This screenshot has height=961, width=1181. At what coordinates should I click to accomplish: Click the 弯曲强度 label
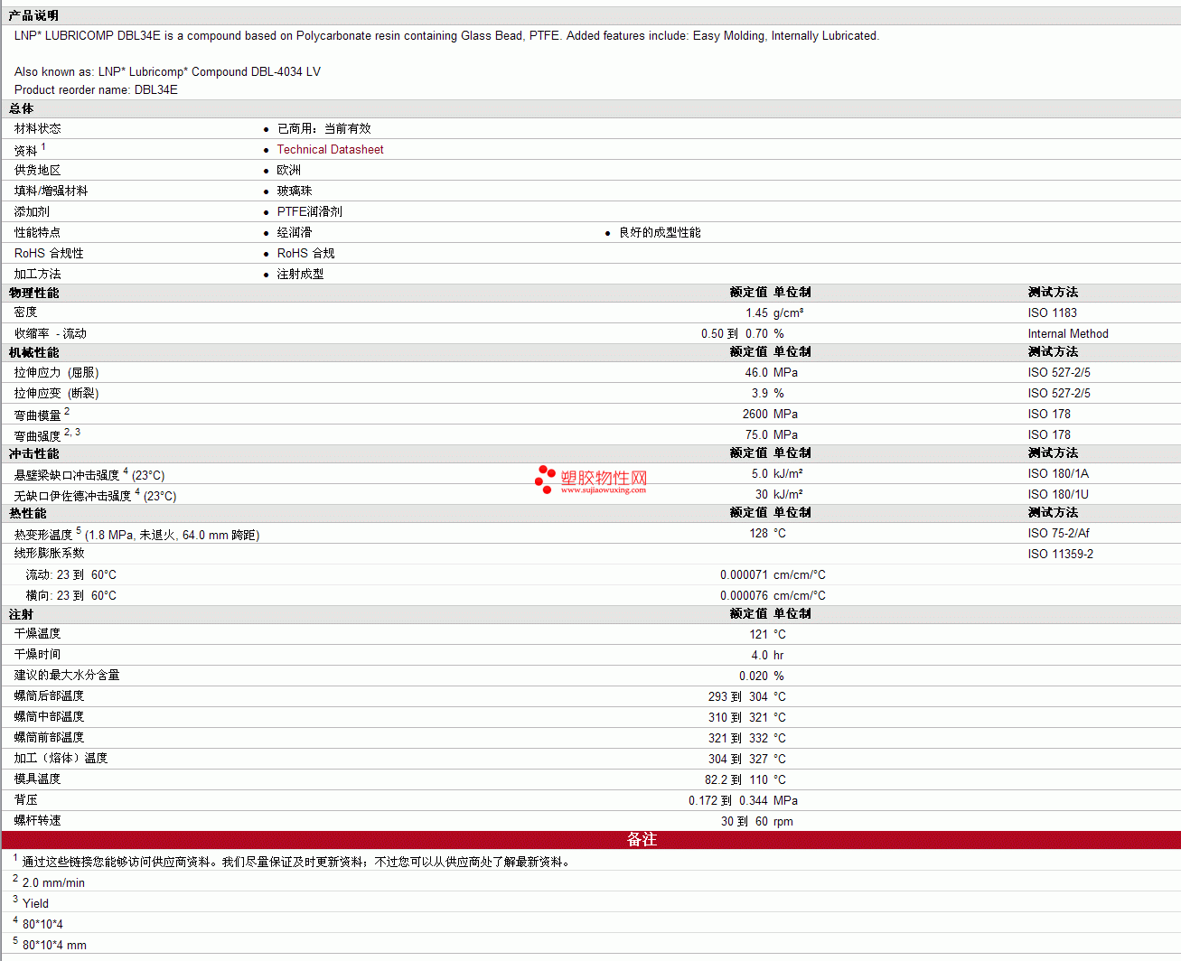[37, 436]
